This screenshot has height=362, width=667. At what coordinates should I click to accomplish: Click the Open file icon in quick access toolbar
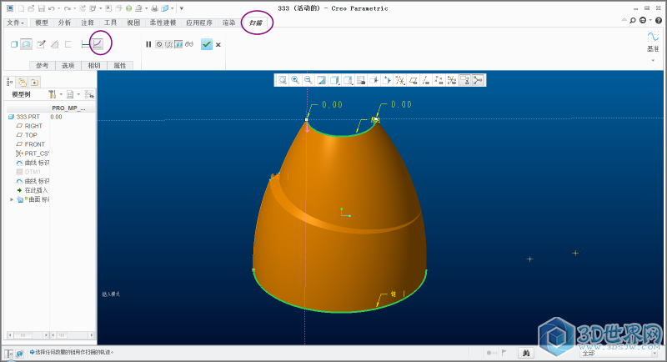pyautogui.click(x=31, y=8)
